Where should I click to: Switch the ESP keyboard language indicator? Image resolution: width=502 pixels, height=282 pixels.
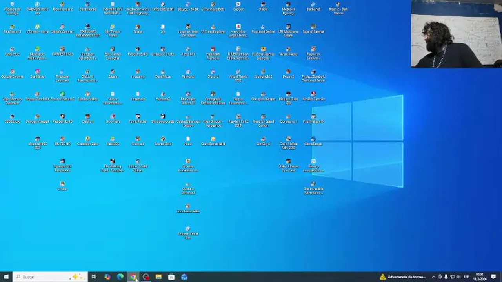click(467, 277)
